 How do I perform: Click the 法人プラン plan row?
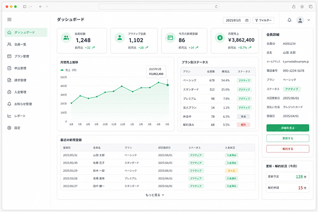218,107
